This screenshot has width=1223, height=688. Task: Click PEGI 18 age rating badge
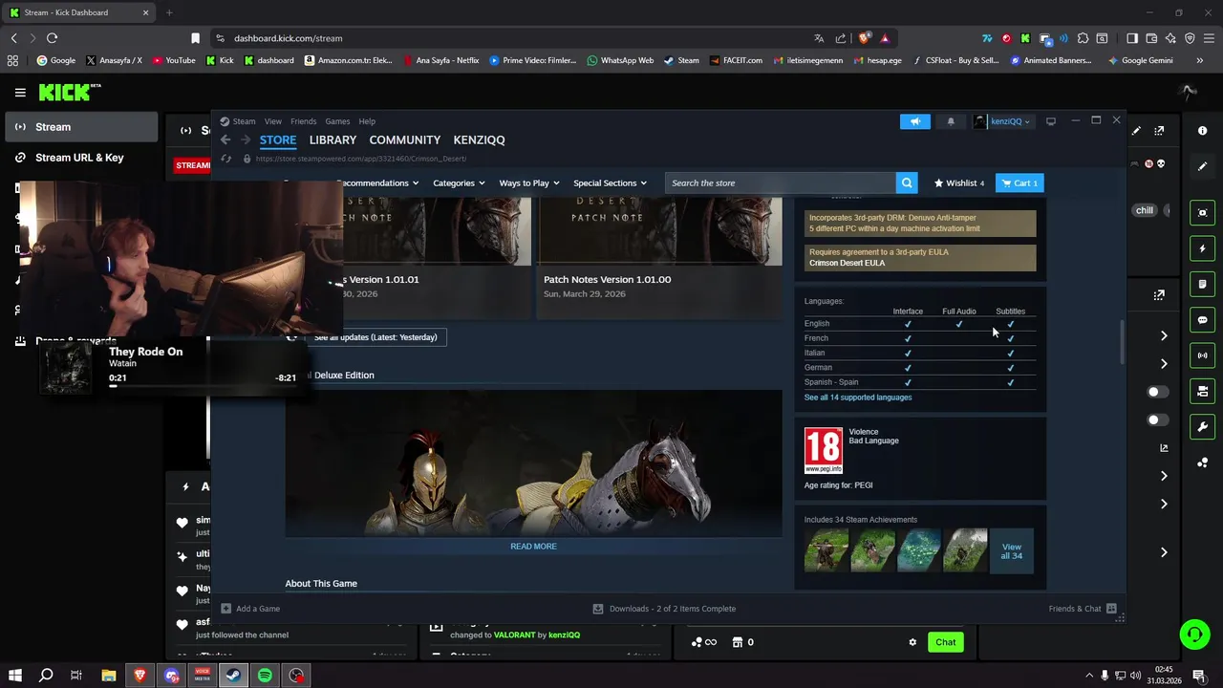click(x=823, y=450)
